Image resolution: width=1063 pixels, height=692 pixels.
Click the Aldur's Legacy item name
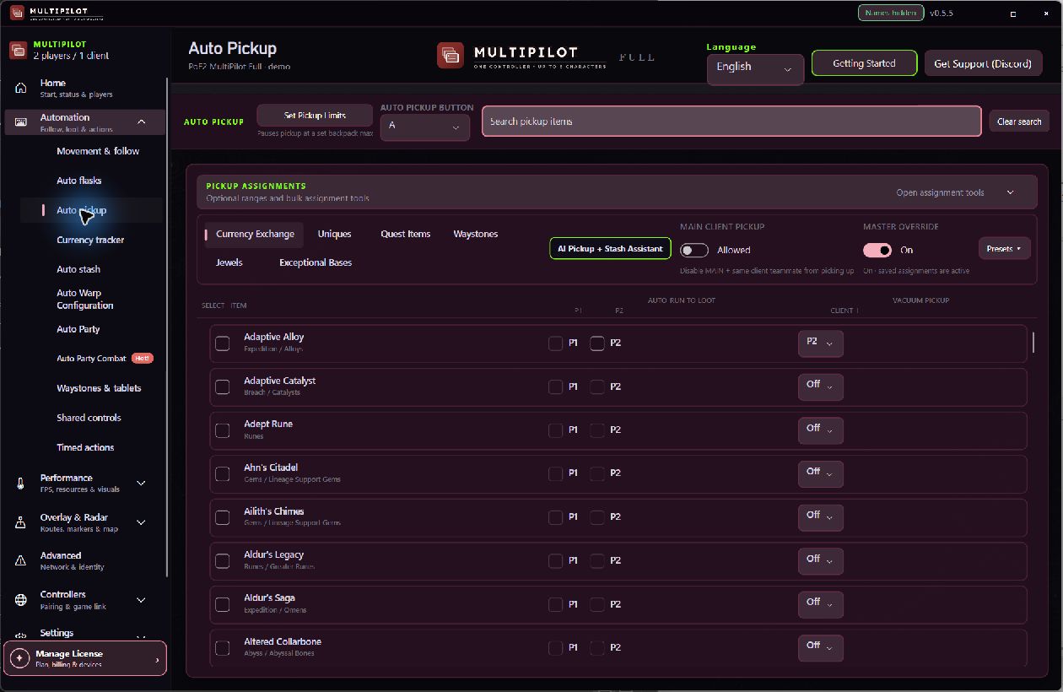click(273, 555)
